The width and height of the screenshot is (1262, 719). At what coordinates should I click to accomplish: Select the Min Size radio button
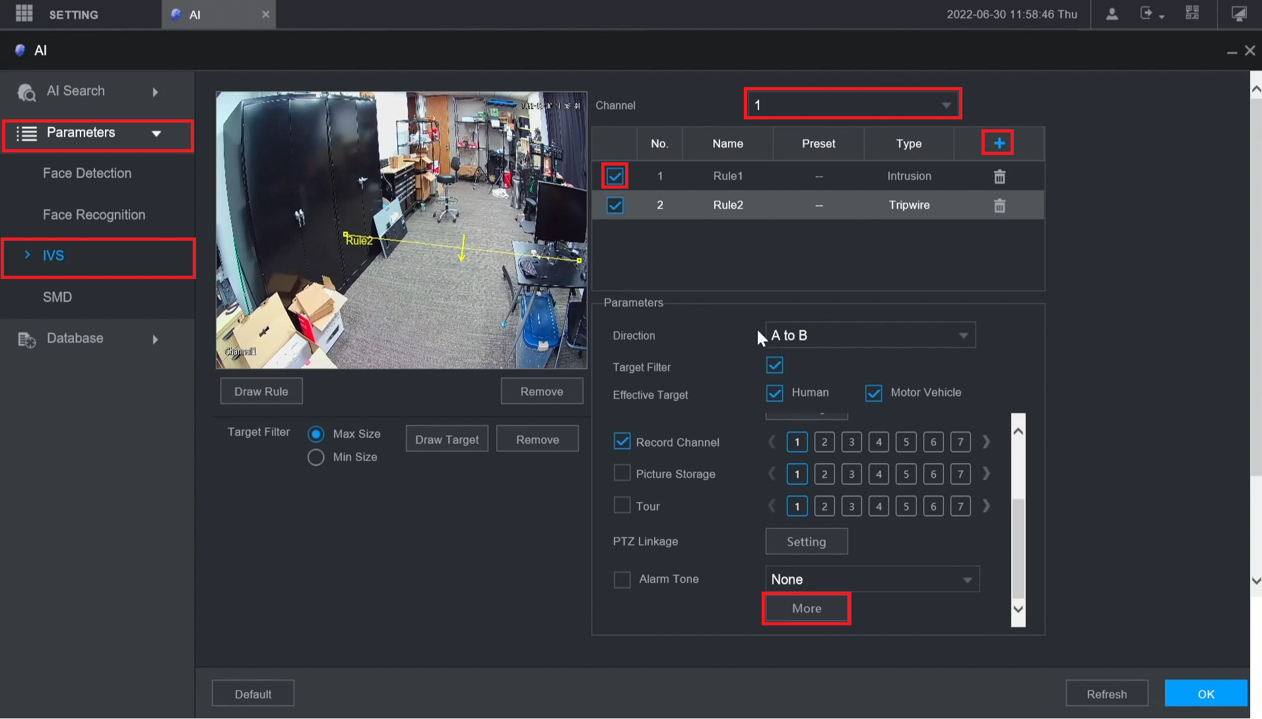pos(315,457)
